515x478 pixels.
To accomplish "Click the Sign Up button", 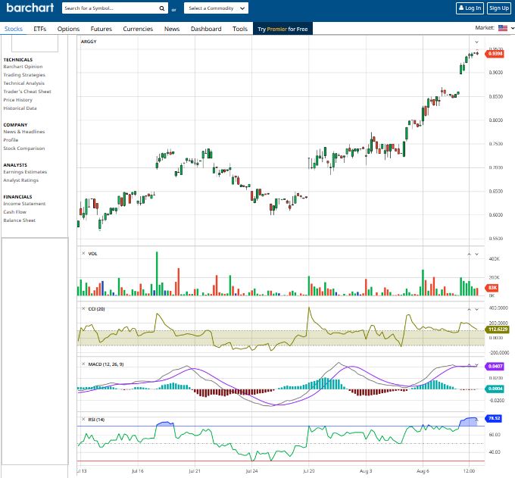I will click(498, 8).
